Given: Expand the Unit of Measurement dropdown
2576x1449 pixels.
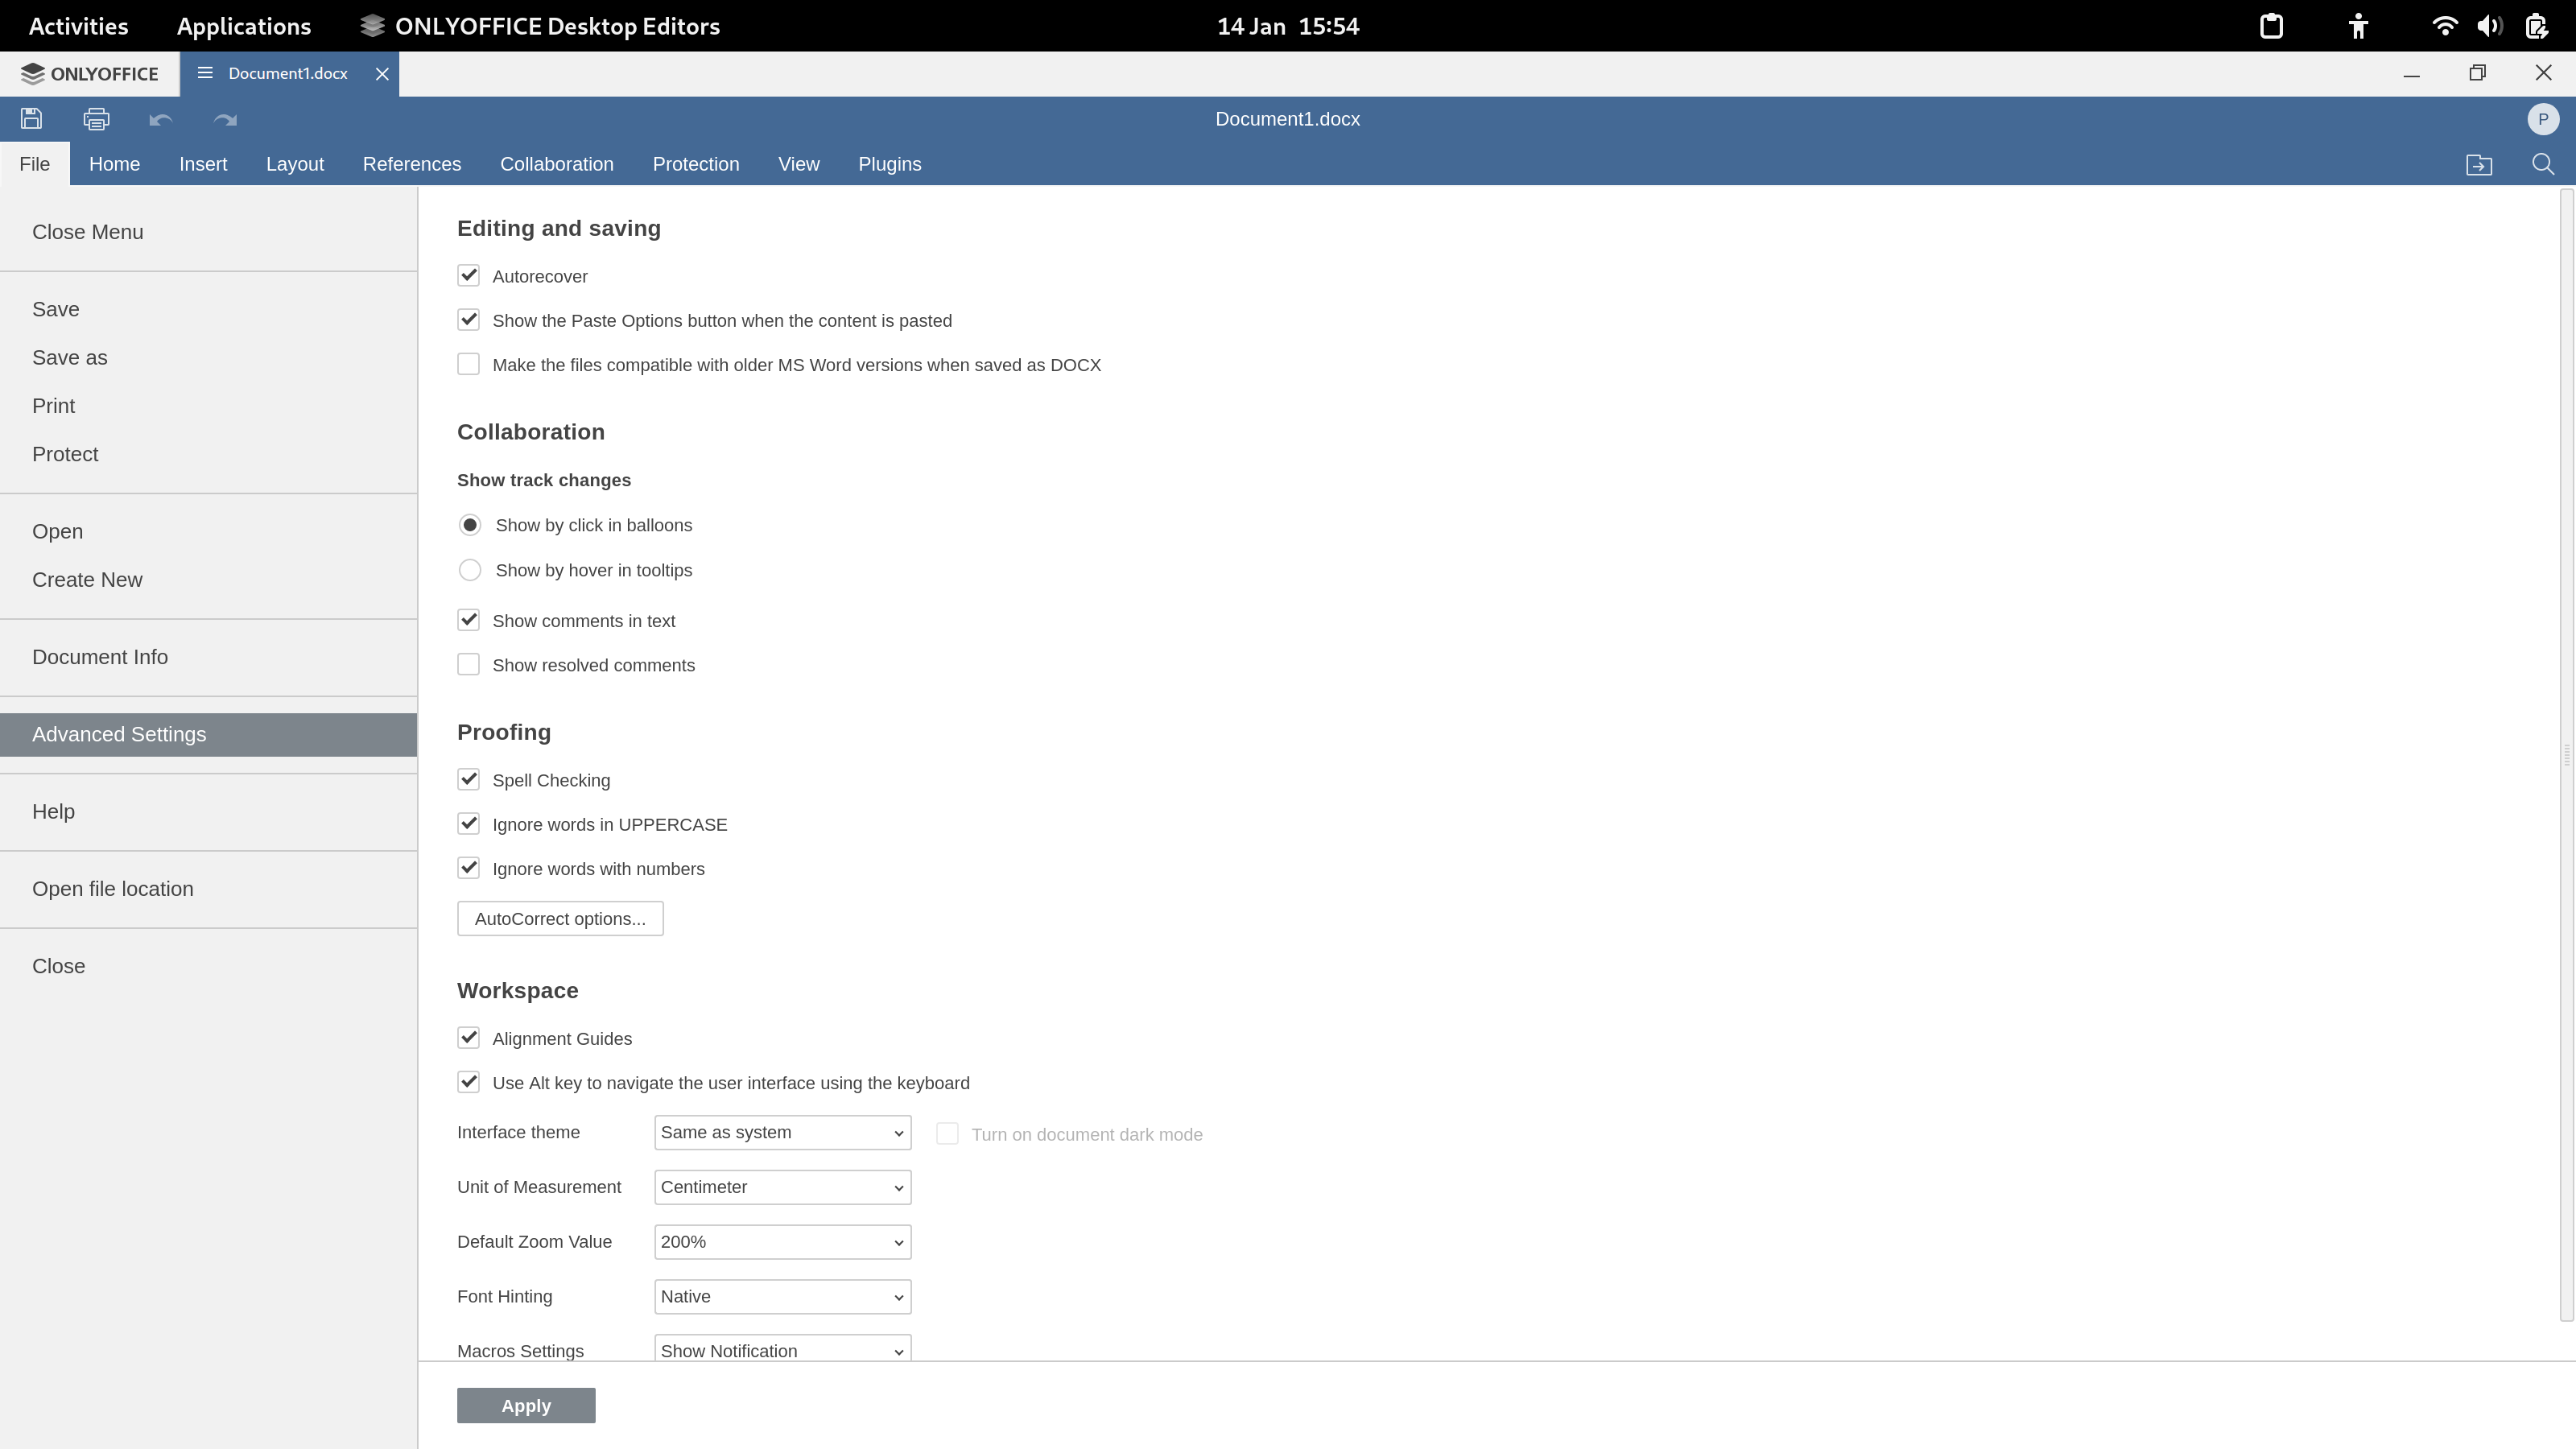Looking at the screenshot, I should [782, 1187].
